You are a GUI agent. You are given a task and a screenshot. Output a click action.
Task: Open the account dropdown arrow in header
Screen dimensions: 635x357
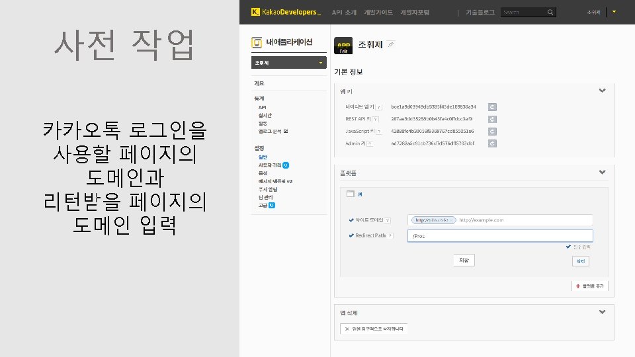(614, 12)
